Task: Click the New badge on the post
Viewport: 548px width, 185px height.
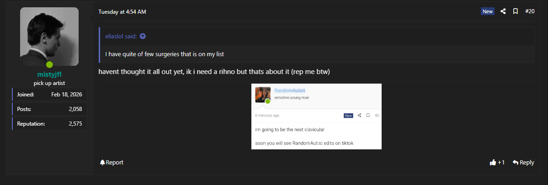Action: click(x=488, y=11)
